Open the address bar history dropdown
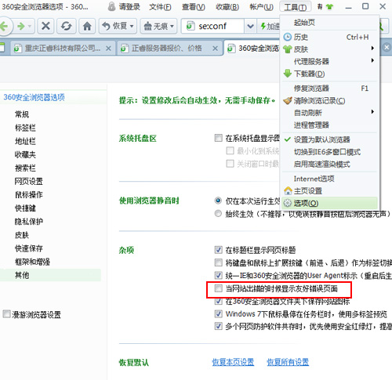392x380 pixels. click(x=250, y=26)
